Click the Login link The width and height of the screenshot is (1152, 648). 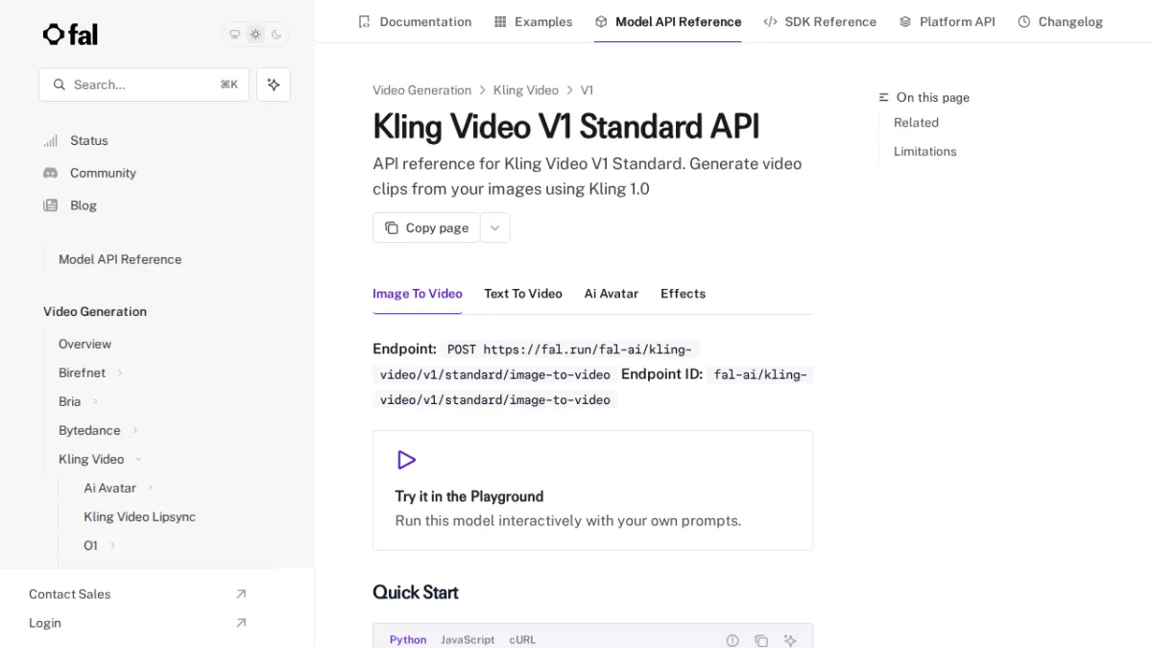coord(137,623)
